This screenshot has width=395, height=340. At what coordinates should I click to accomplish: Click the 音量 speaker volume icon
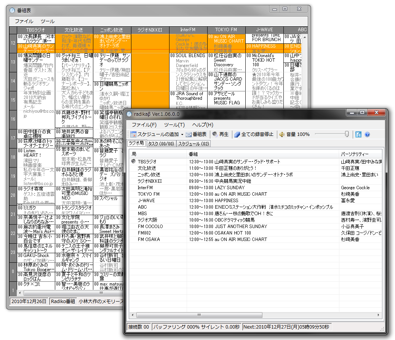[x=282, y=134]
